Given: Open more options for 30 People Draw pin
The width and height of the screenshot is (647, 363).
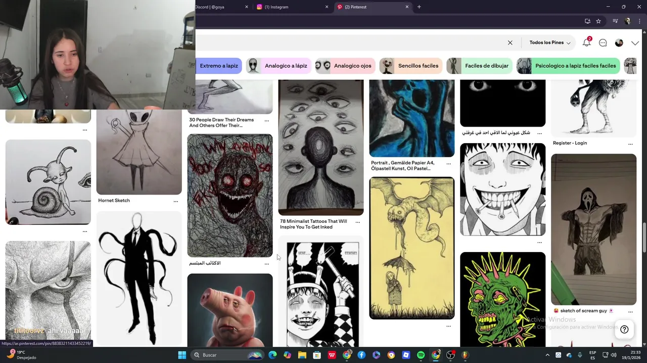Looking at the screenshot, I should tap(267, 121).
